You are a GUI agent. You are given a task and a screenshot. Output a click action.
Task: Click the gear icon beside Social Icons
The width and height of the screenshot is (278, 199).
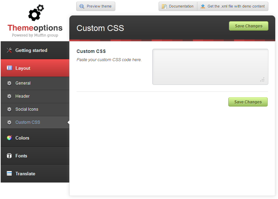(9, 109)
